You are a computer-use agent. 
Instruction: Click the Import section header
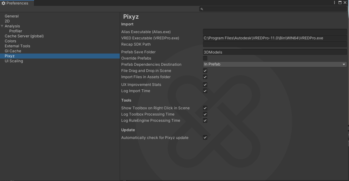pos(127,24)
